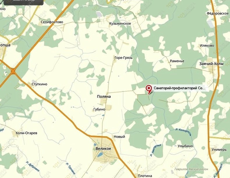This screenshot has height=178, width=230.
Task: Click the Кузьминское settlement label
Action: (x=120, y=24)
